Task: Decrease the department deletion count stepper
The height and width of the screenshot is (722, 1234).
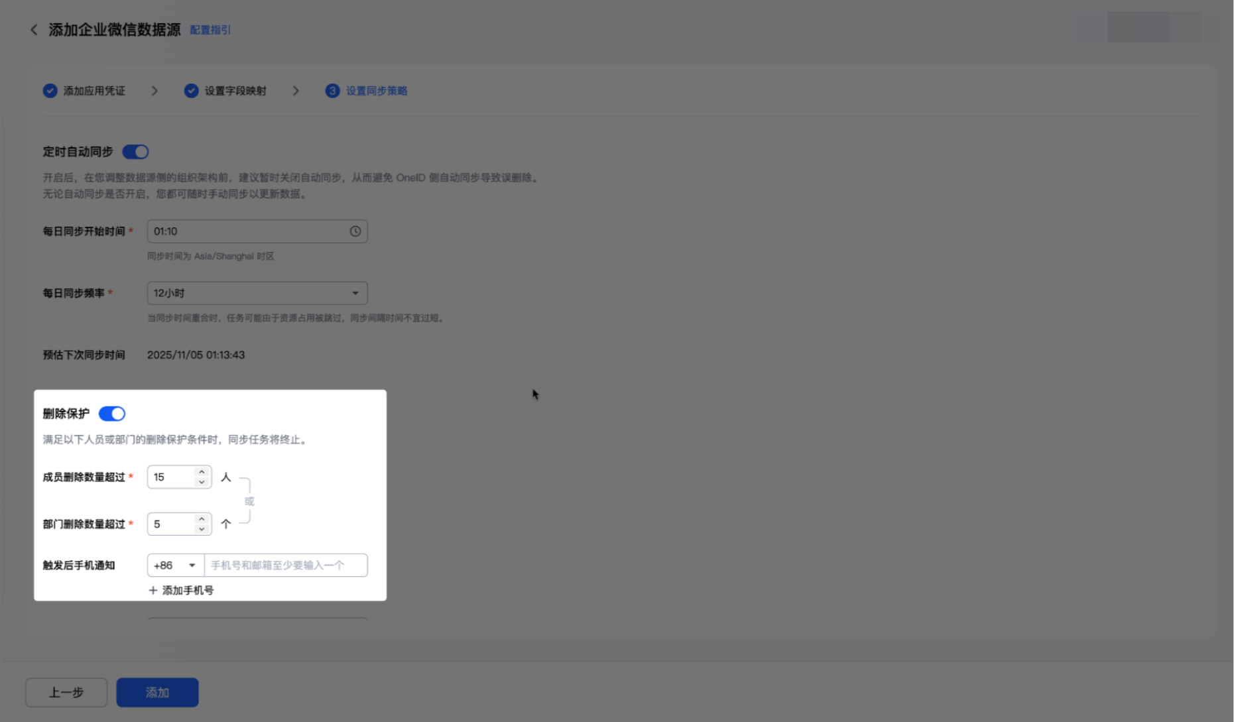Action: click(202, 529)
